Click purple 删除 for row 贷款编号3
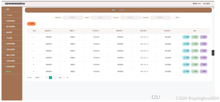220x102 pixels. click(203, 51)
